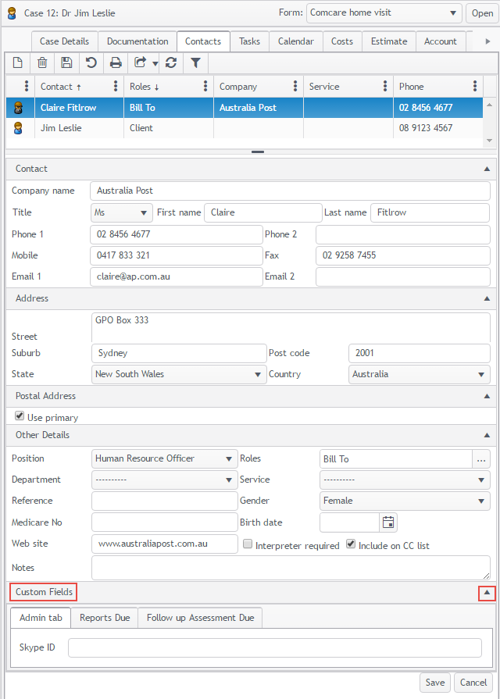Viewport: 500px width, 699px height.
Task: Click the Undo arrow icon in toolbar
Action: 91,63
